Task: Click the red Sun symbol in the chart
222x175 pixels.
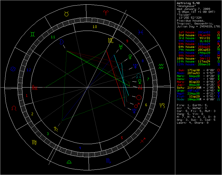Action: 139,97
